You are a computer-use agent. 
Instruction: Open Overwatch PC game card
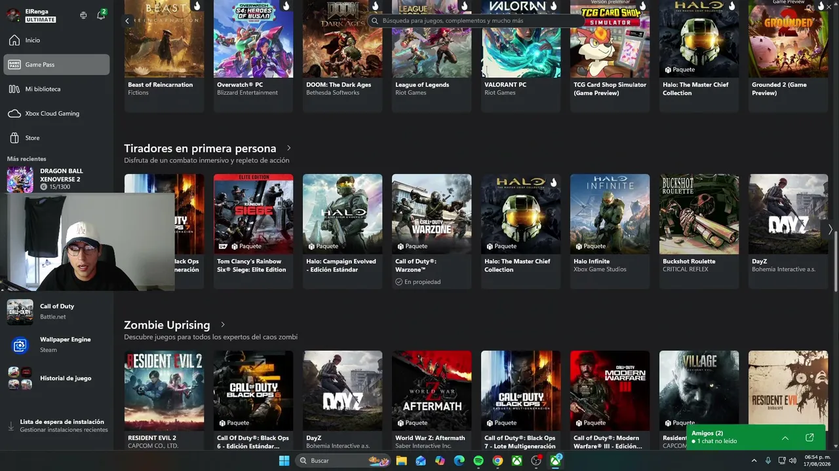tap(253, 56)
